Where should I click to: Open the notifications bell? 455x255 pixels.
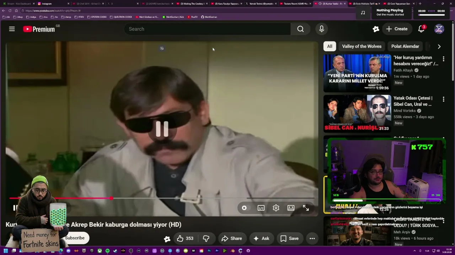point(421,29)
